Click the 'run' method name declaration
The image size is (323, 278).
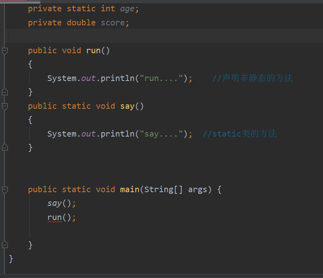tap(93, 50)
